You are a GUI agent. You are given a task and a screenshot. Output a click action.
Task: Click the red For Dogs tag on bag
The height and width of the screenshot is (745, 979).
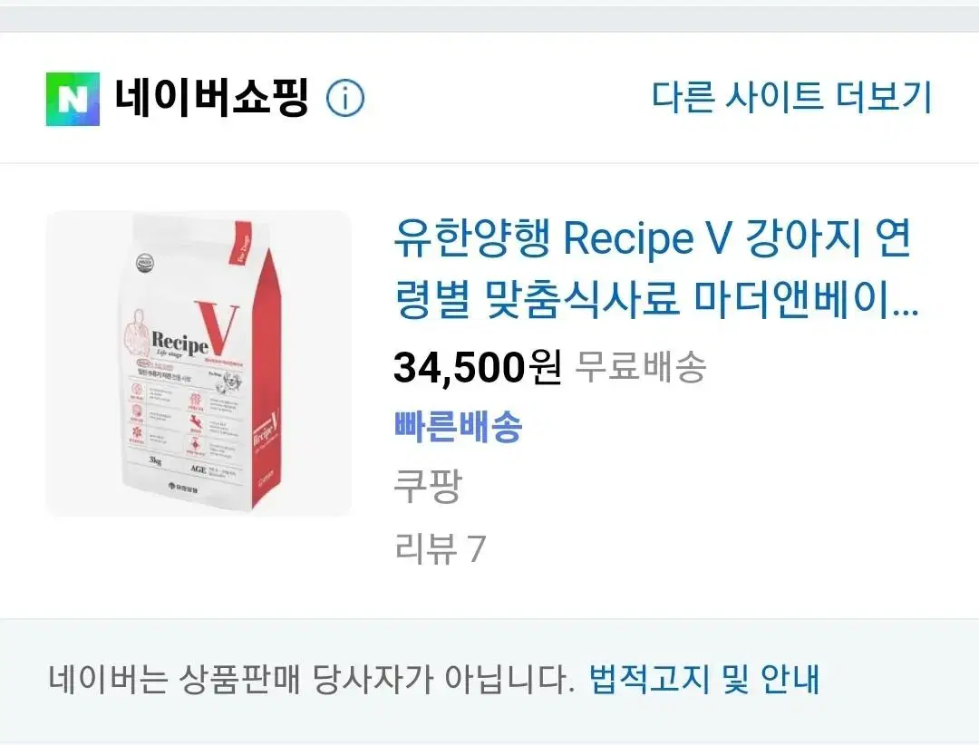[x=242, y=245]
